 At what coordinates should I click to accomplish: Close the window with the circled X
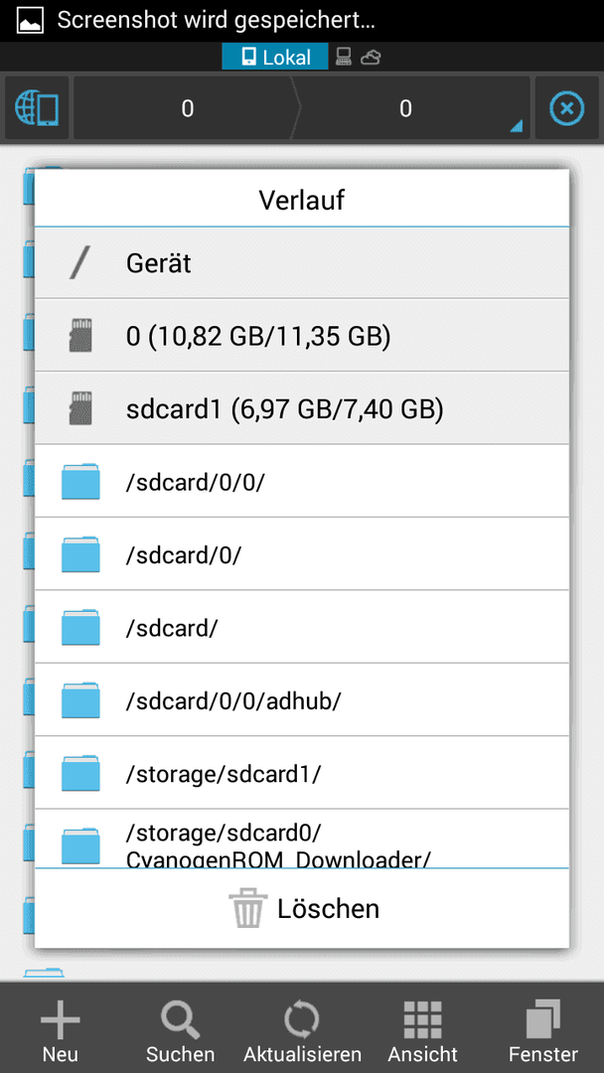(x=567, y=108)
